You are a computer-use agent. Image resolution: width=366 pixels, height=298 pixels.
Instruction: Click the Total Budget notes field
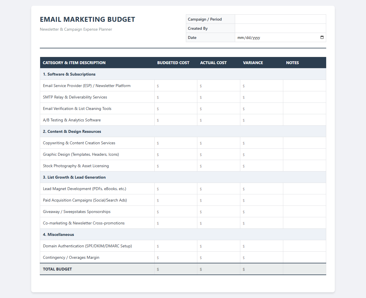click(x=305, y=269)
